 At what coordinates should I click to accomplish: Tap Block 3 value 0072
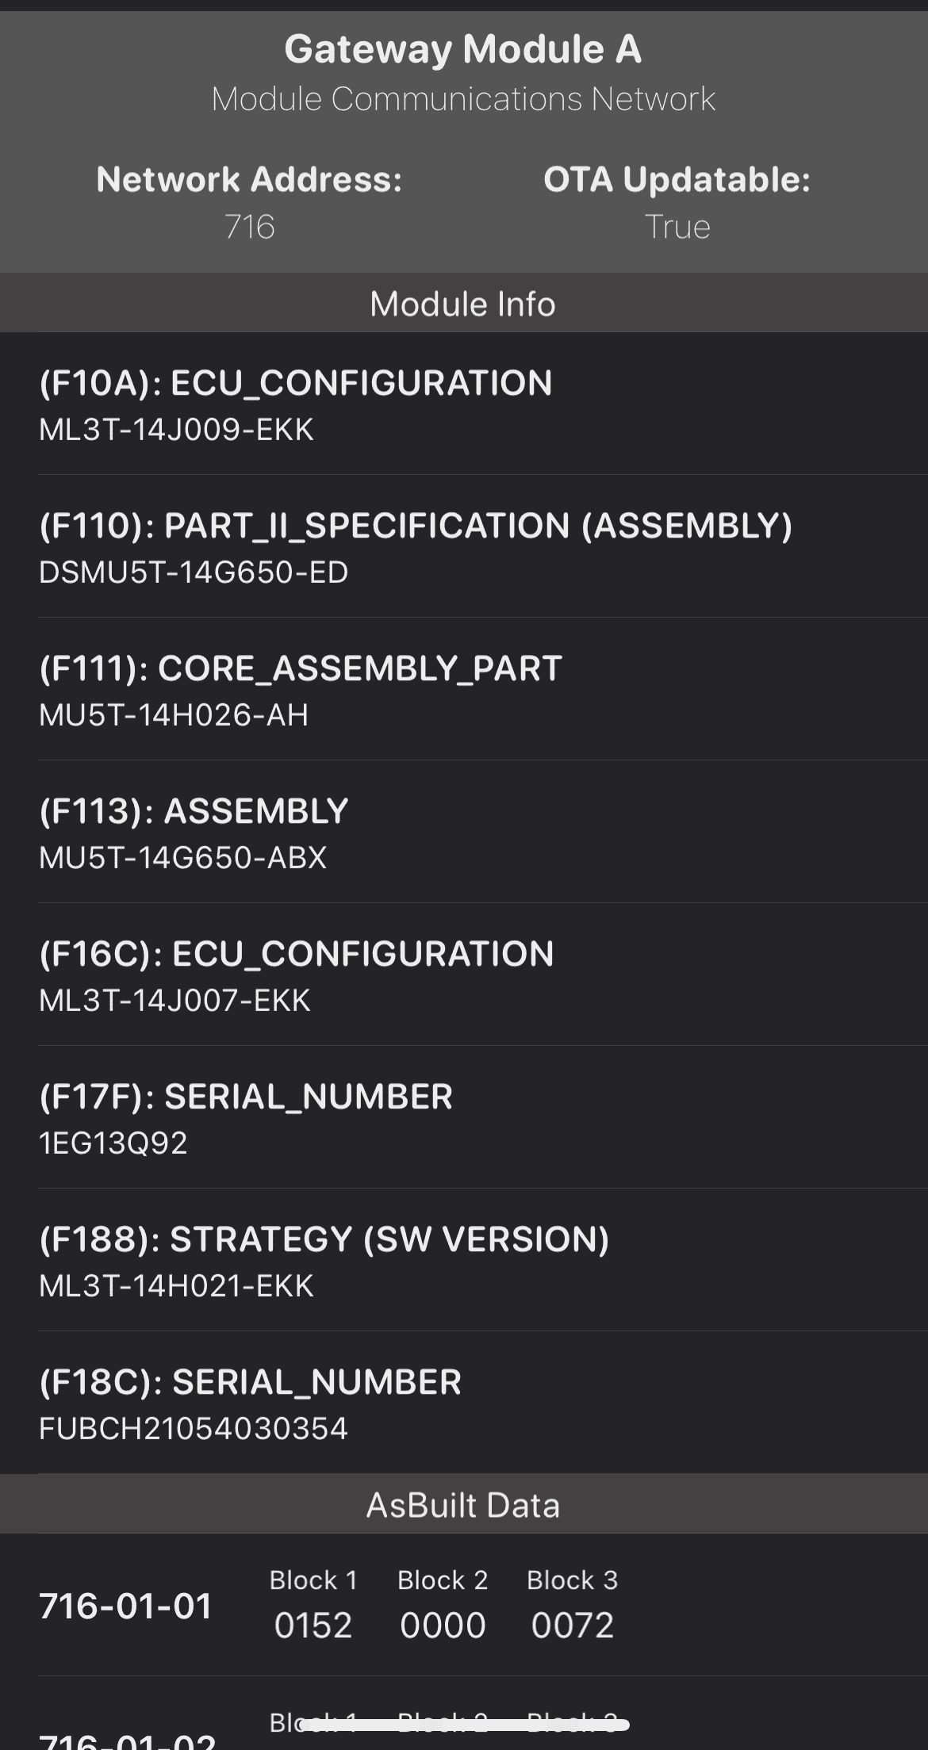(573, 1626)
